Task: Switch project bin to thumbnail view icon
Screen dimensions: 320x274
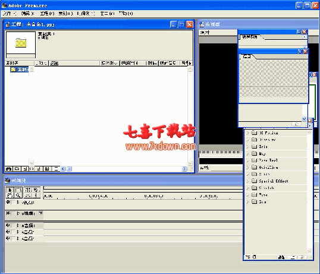Action: click(47, 169)
